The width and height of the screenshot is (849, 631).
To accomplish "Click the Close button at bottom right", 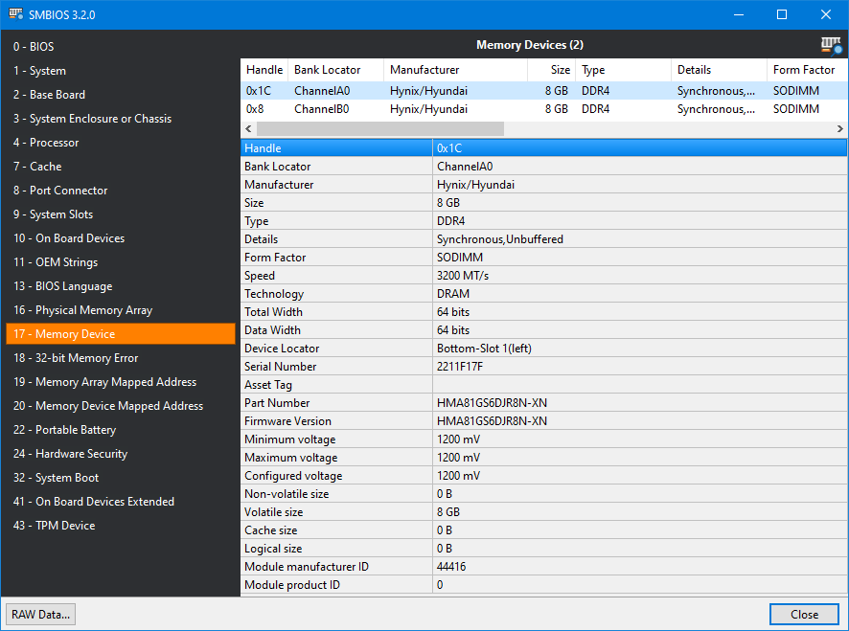I will click(x=804, y=614).
